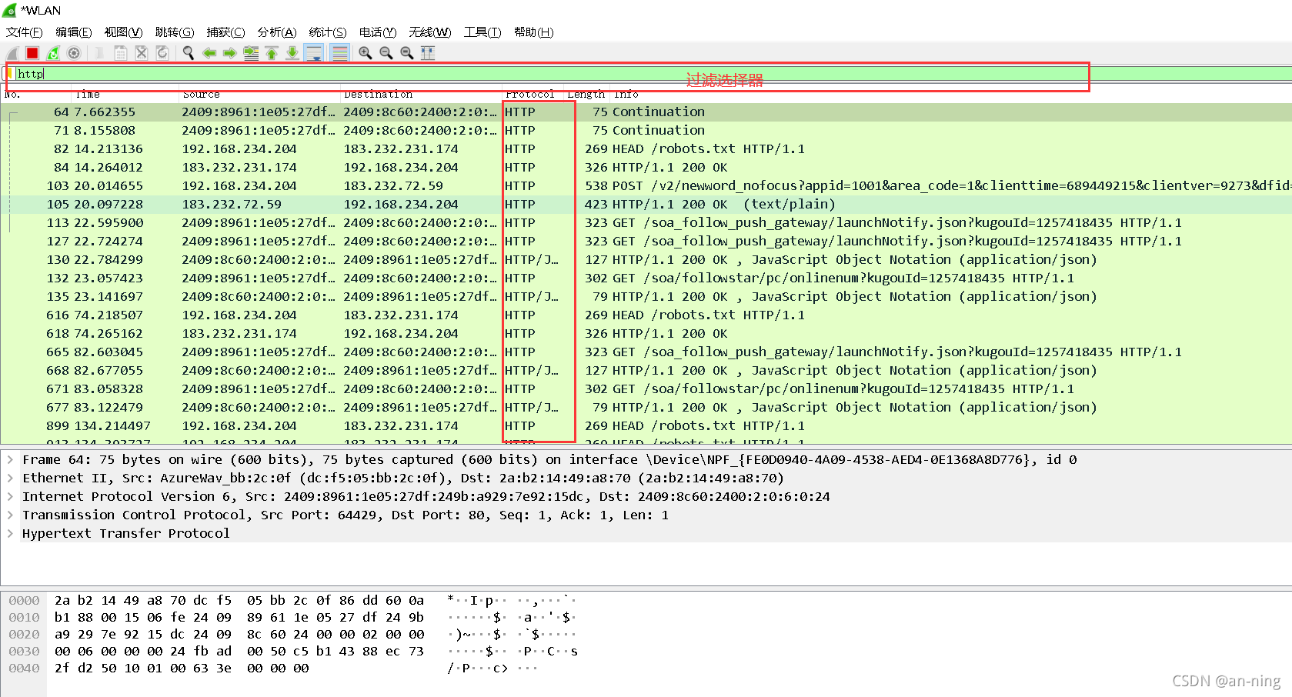This screenshot has height=697, width=1292.
Task: Open the 帮助(H) menu
Action: pyautogui.click(x=534, y=32)
